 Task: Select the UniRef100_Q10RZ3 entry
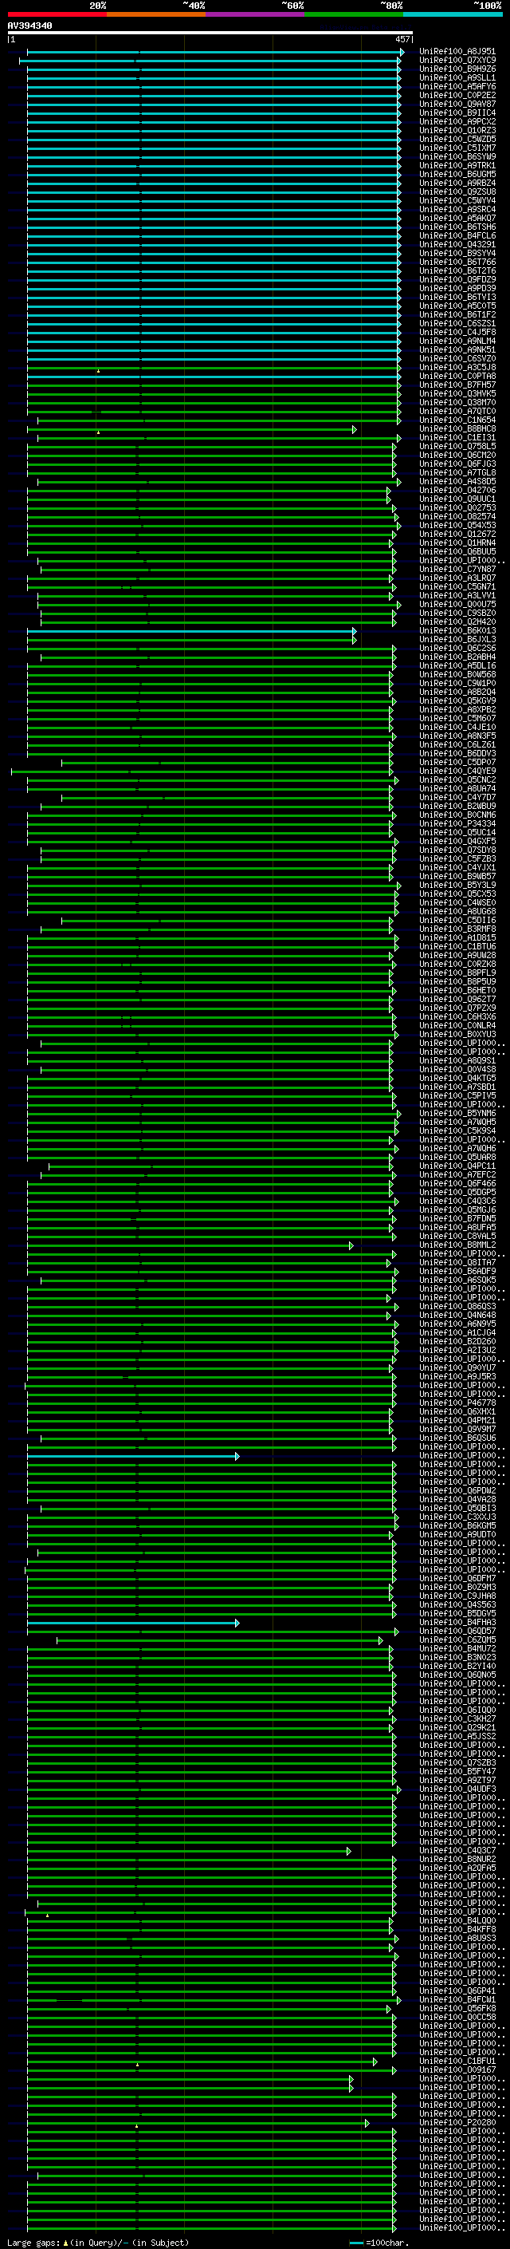click(457, 130)
